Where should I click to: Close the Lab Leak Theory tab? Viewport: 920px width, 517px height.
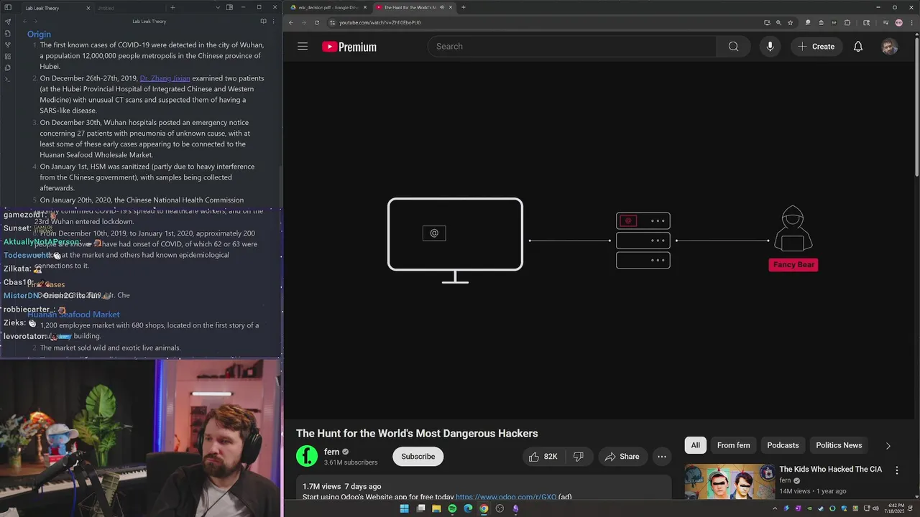pyautogui.click(x=88, y=8)
